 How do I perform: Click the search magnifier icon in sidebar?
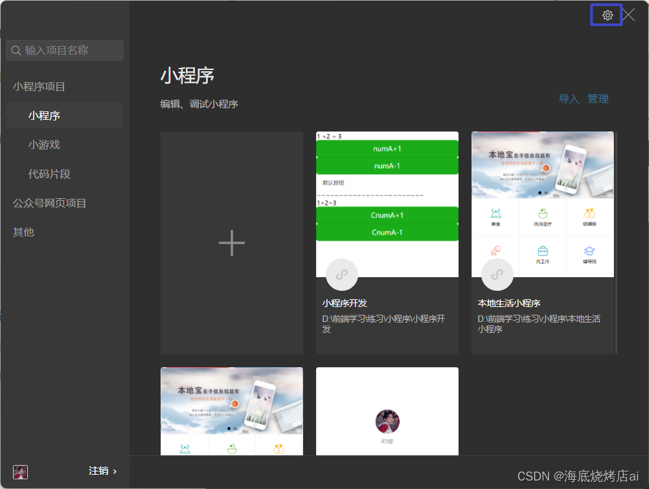pyautogui.click(x=16, y=50)
